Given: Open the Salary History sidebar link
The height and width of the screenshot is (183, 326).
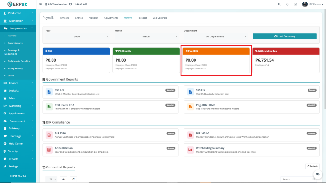Looking at the screenshot, I should click(x=15, y=69).
